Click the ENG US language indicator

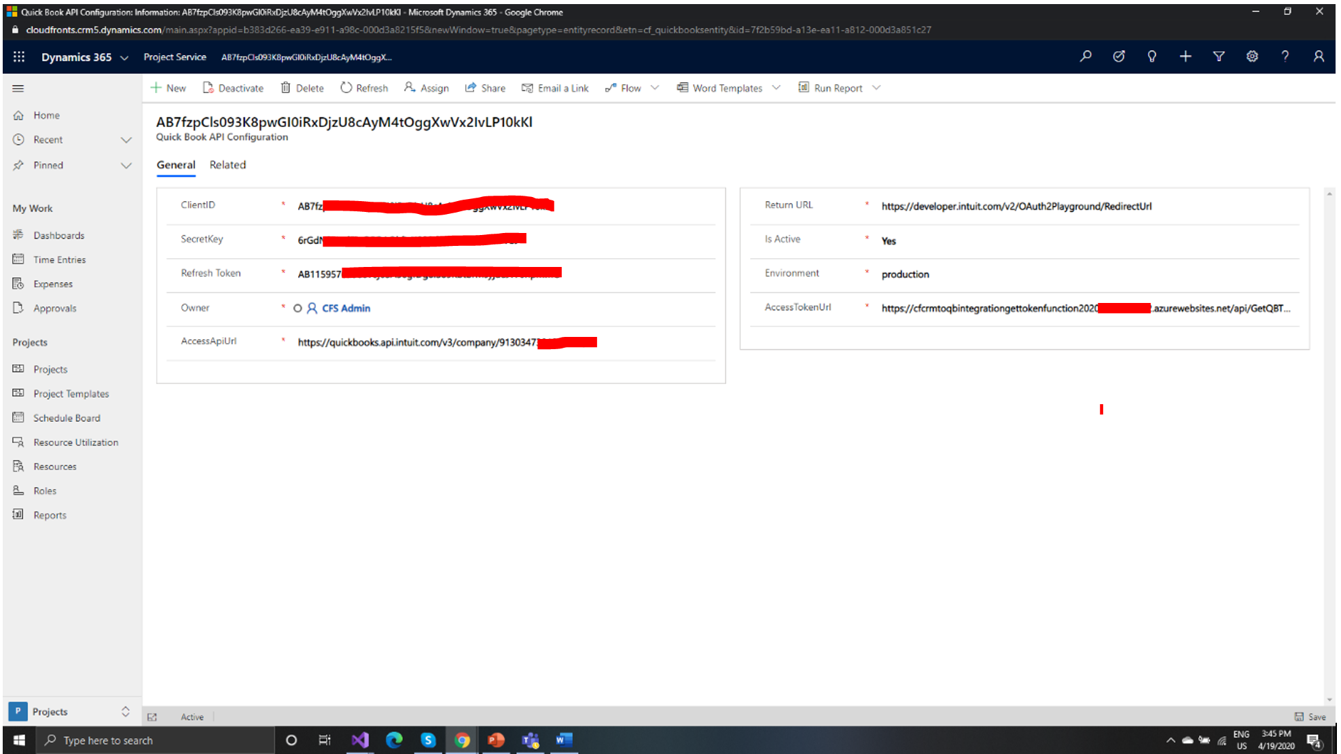click(1241, 740)
